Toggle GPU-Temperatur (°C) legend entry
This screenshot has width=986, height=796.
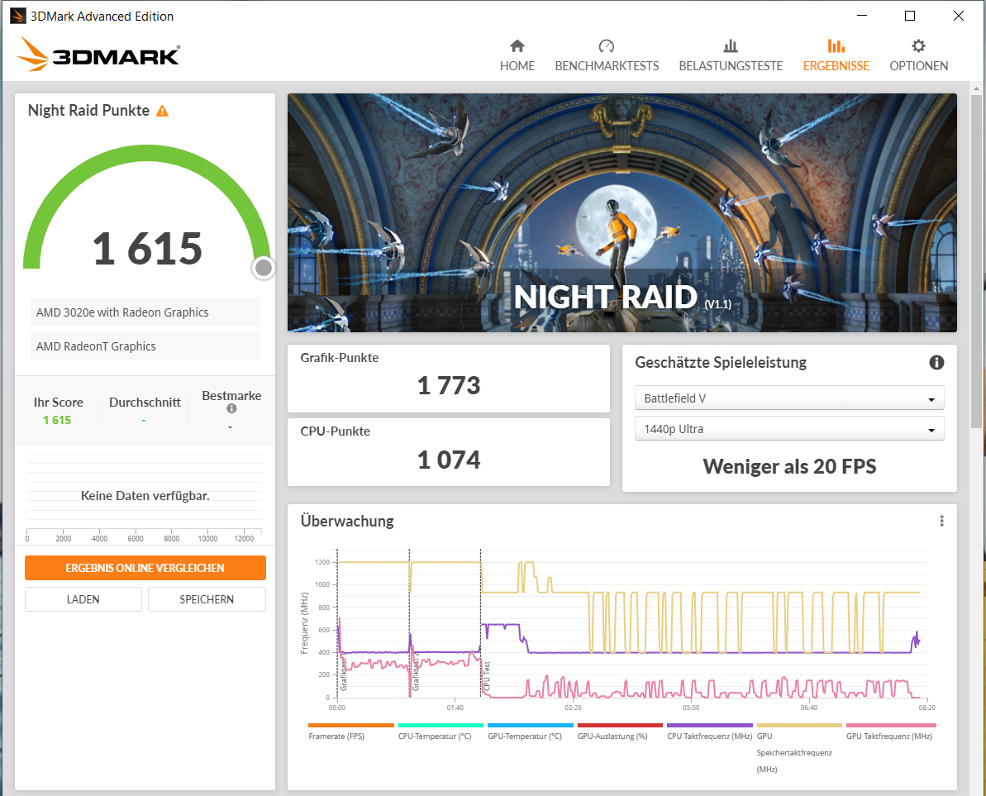(x=530, y=732)
